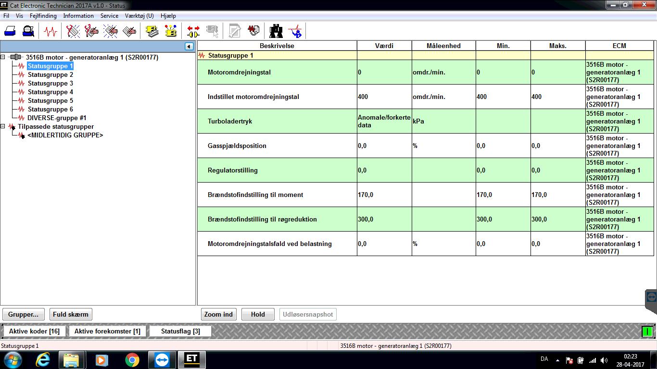
Task: Click the Zoom ind button
Action: [x=218, y=314]
